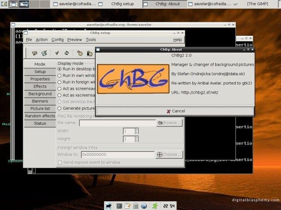Switch to ChBg setup in top taskbar
Screen dimensions: 281x210
point(120,4)
